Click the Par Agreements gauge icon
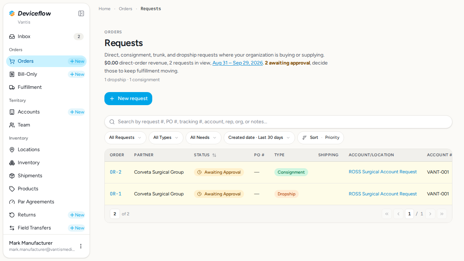This screenshot has width=464, height=261. click(x=12, y=202)
